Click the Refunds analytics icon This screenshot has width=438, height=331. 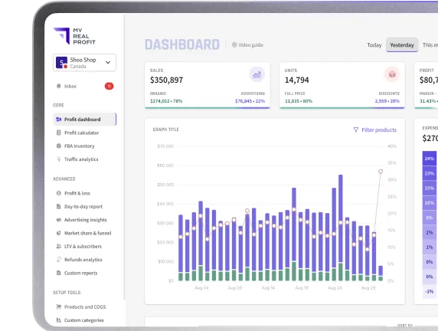(x=59, y=260)
